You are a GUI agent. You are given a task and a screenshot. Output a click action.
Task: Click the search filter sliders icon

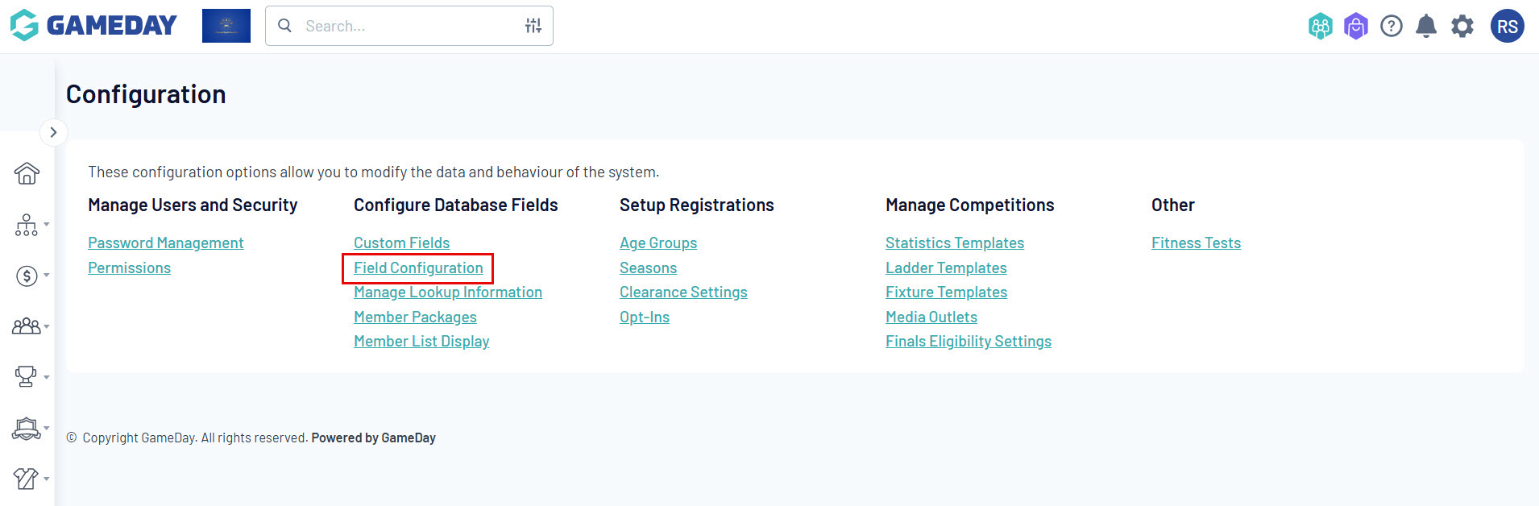533,26
